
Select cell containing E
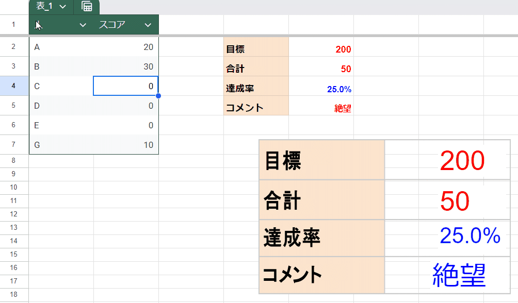(x=61, y=125)
